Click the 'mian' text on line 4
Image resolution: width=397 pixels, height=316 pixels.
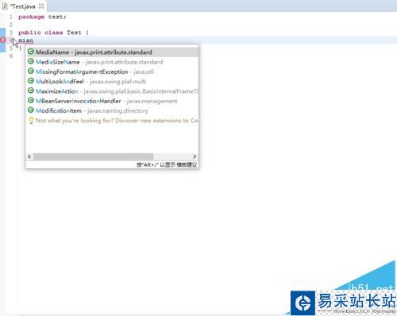(x=26, y=40)
